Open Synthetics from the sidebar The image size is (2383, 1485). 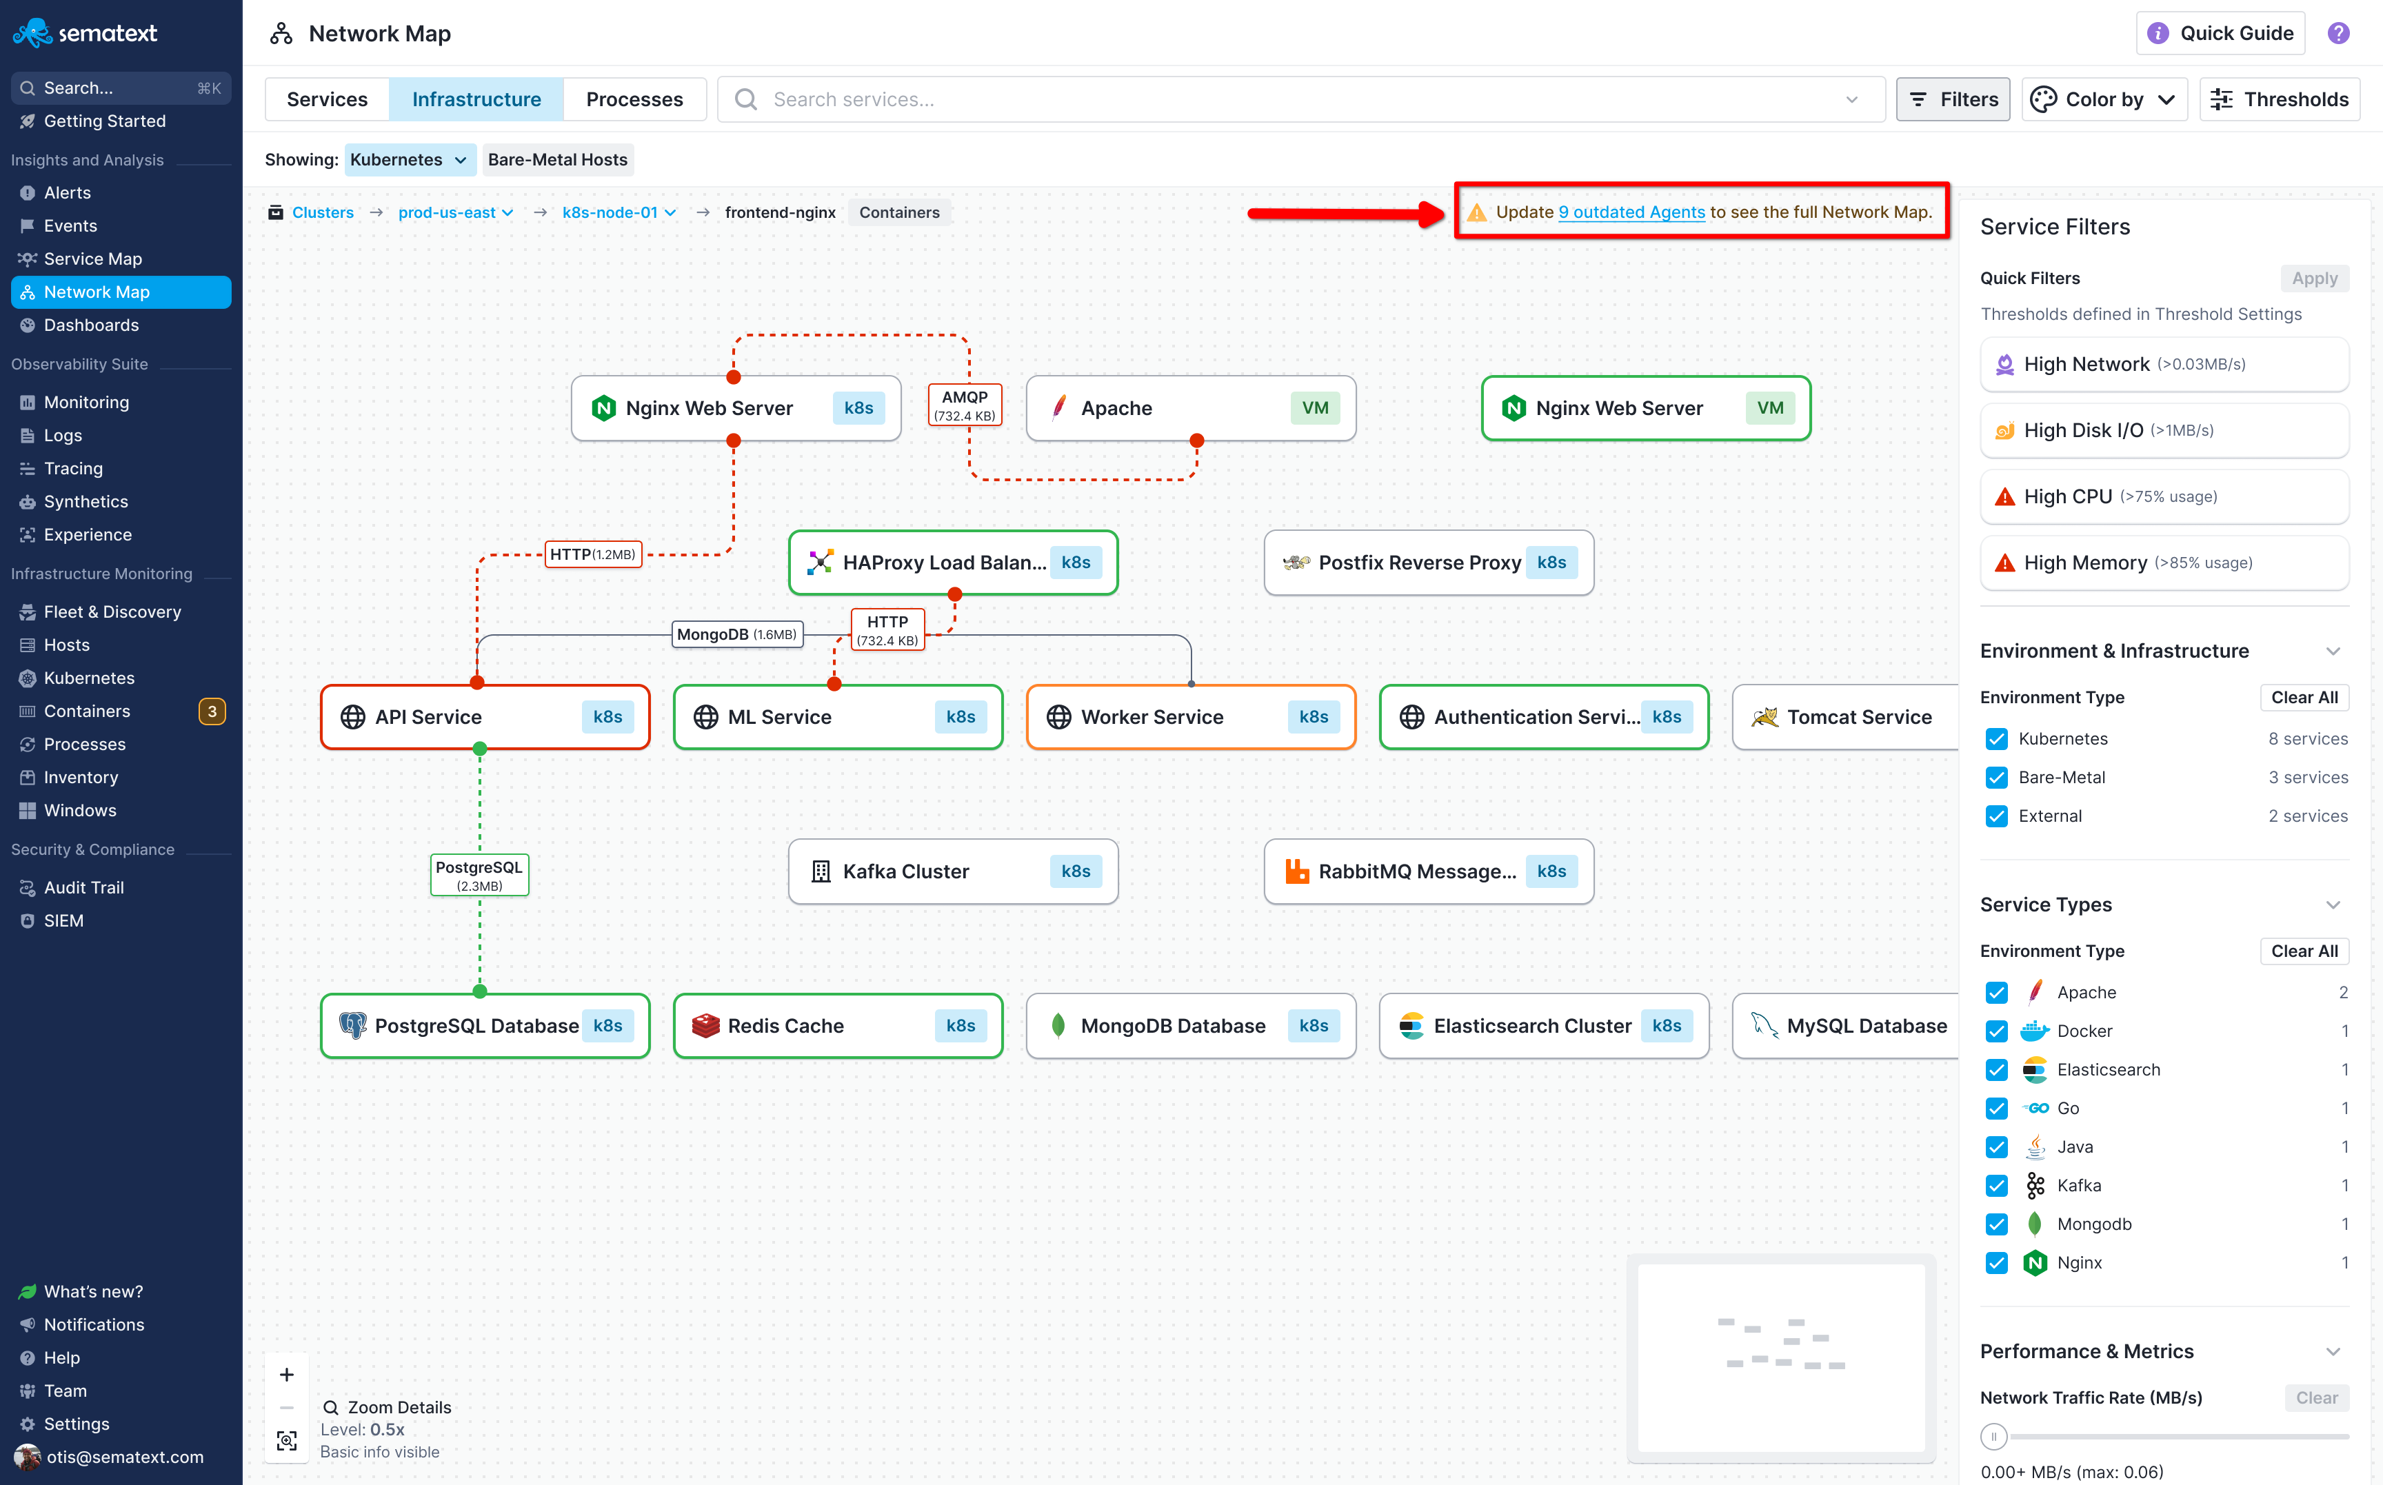coord(86,501)
